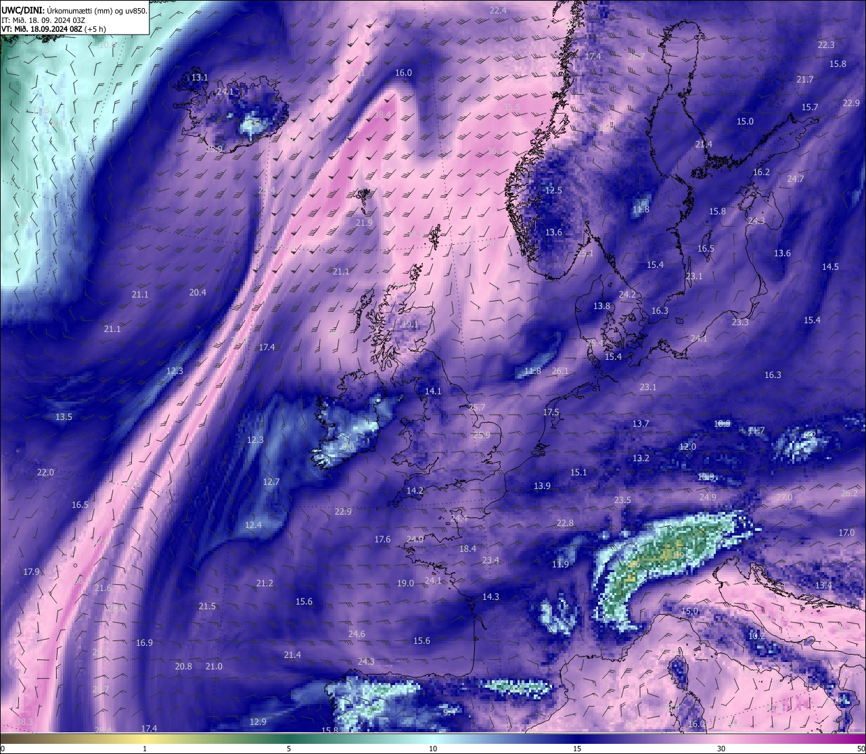Click the 27.0 value label

click(784, 498)
